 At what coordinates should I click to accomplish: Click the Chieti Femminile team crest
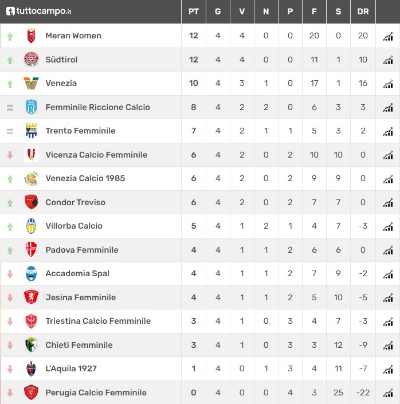pos(31,345)
